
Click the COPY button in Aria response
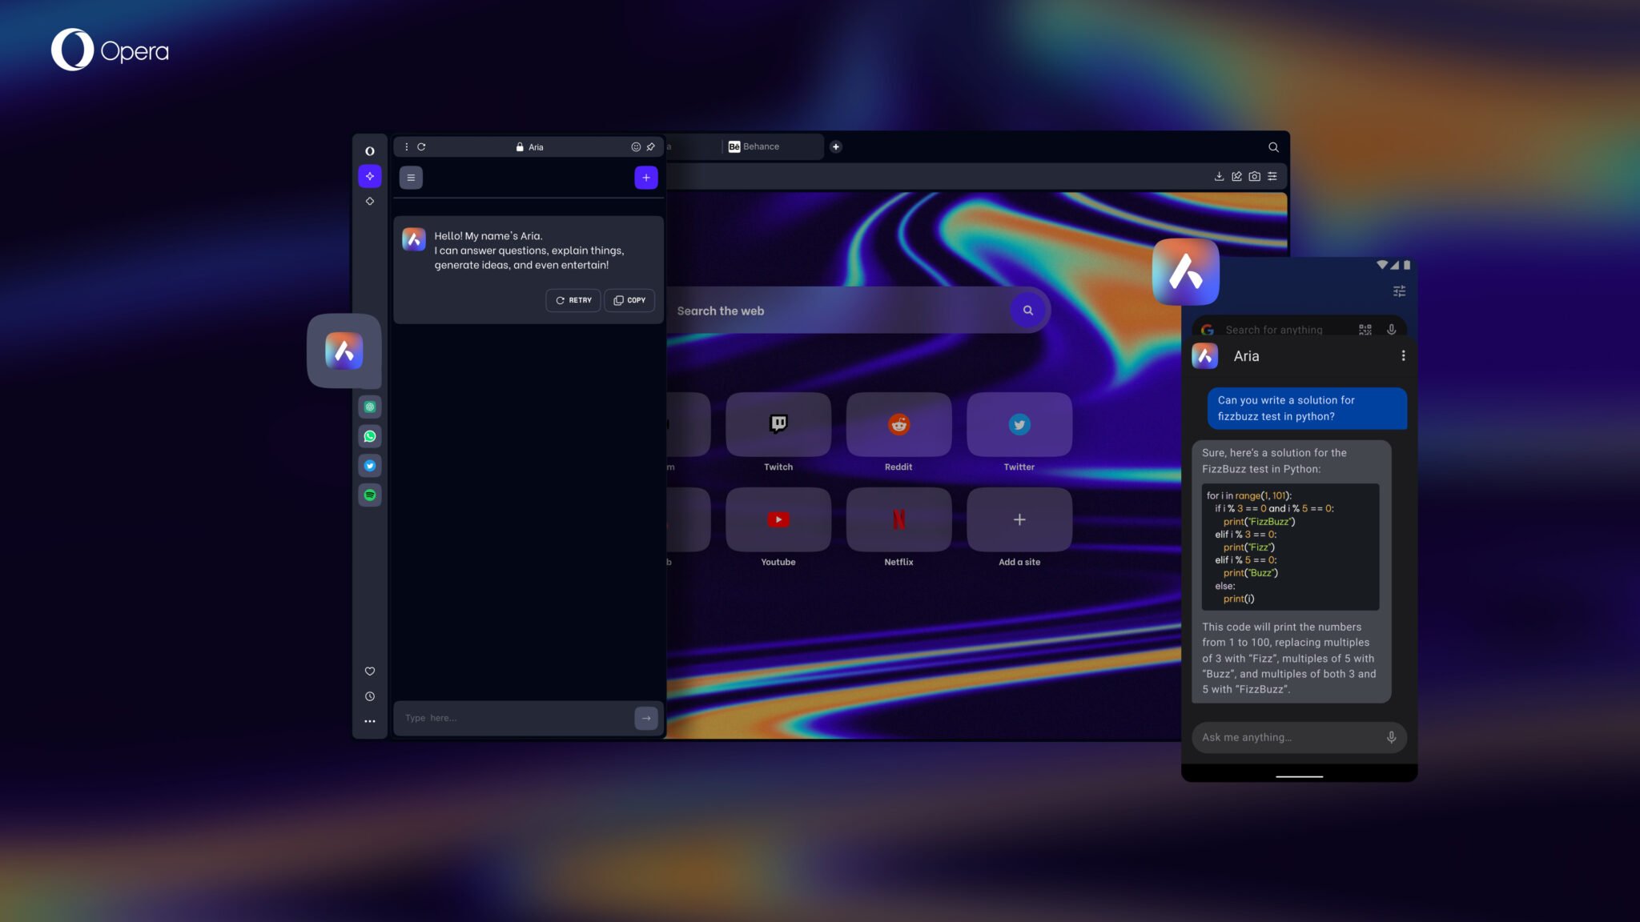pyautogui.click(x=629, y=301)
